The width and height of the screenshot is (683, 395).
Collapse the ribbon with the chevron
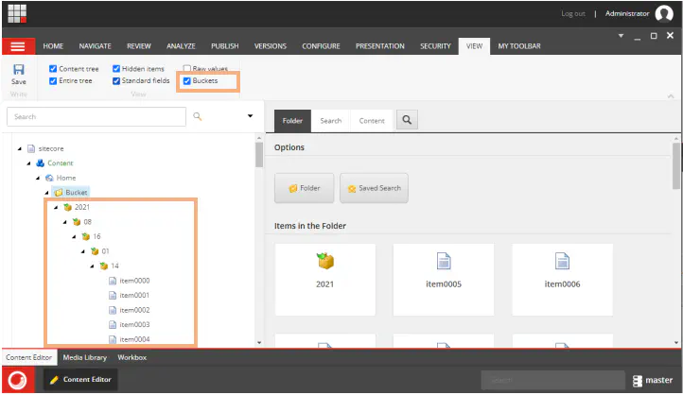[x=671, y=96]
